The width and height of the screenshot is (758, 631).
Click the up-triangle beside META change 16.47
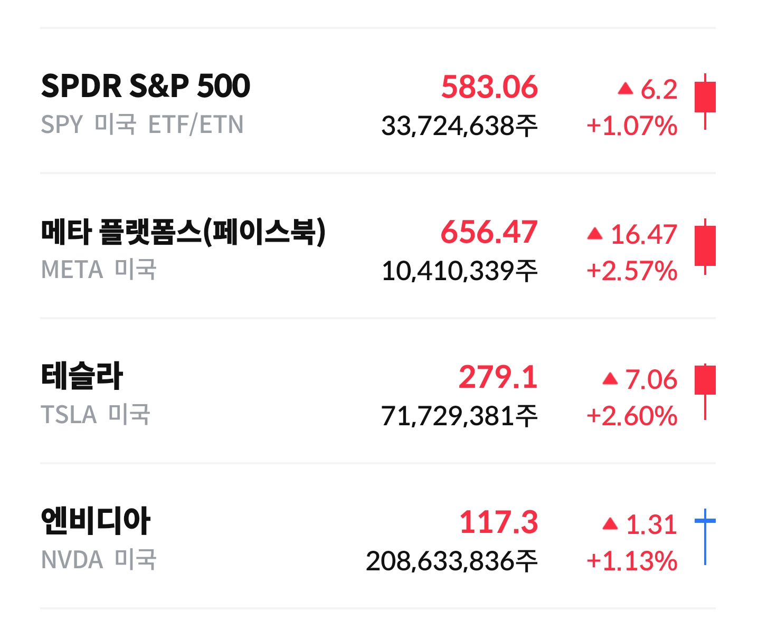click(x=595, y=234)
